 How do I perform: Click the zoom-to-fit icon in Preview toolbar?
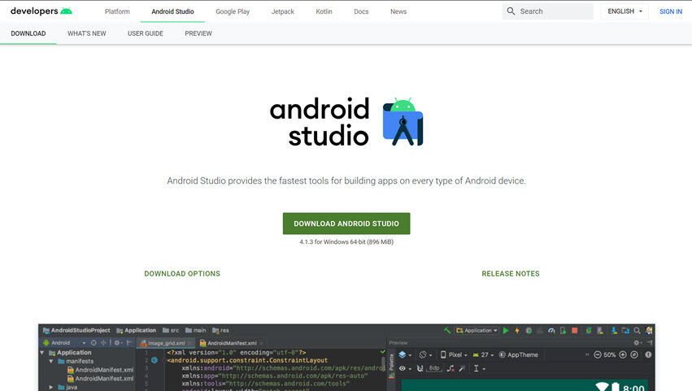point(634,354)
